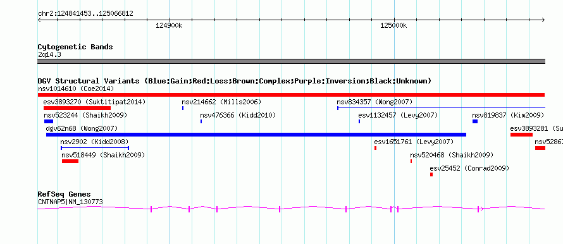
Task: Click the DGV Structural Variants track header
Action: coord(235,81)
